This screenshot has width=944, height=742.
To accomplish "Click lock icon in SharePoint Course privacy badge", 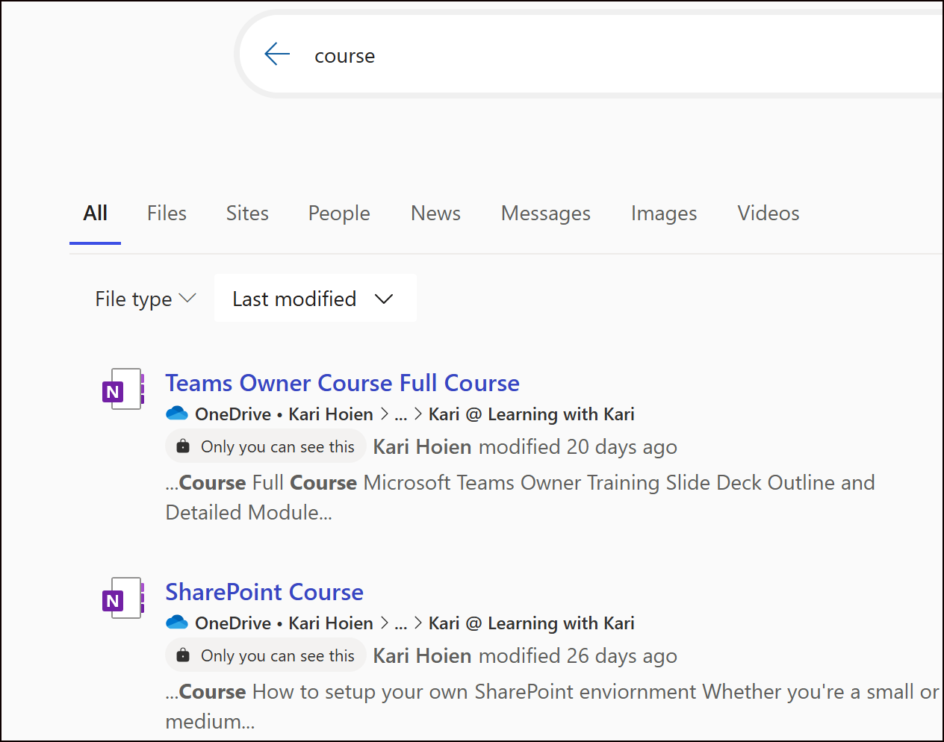I will [x=183, y=655].
